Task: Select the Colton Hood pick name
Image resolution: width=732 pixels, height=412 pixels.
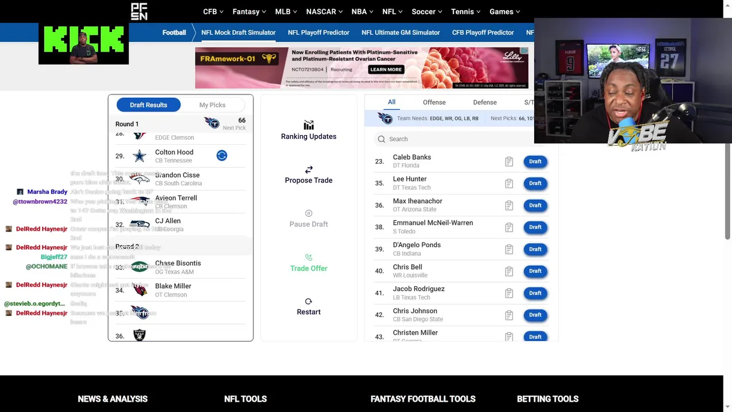Action: (174, 152)
